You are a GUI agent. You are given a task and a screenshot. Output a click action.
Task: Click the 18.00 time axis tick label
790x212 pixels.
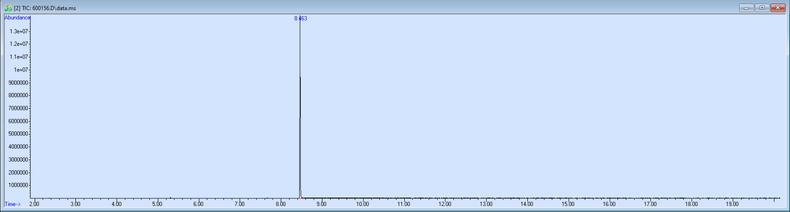(x=691, y=204)
